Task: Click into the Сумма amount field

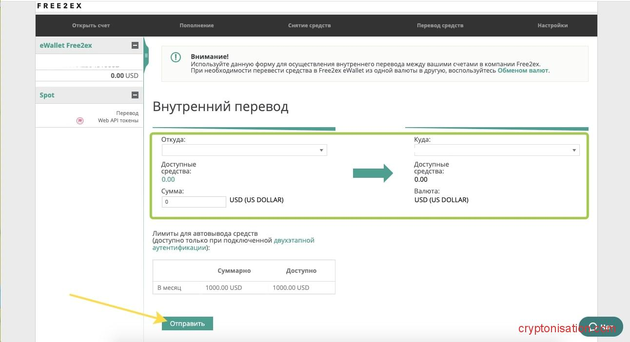Action: (x=194, y=201)
